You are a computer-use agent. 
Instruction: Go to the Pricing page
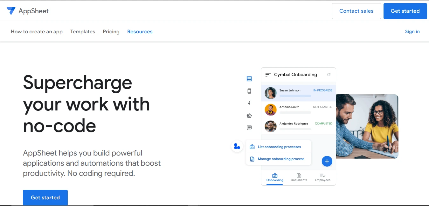pos(111,32)
